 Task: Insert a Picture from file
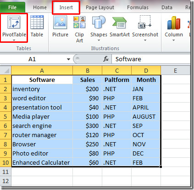(x=60, y=22)
